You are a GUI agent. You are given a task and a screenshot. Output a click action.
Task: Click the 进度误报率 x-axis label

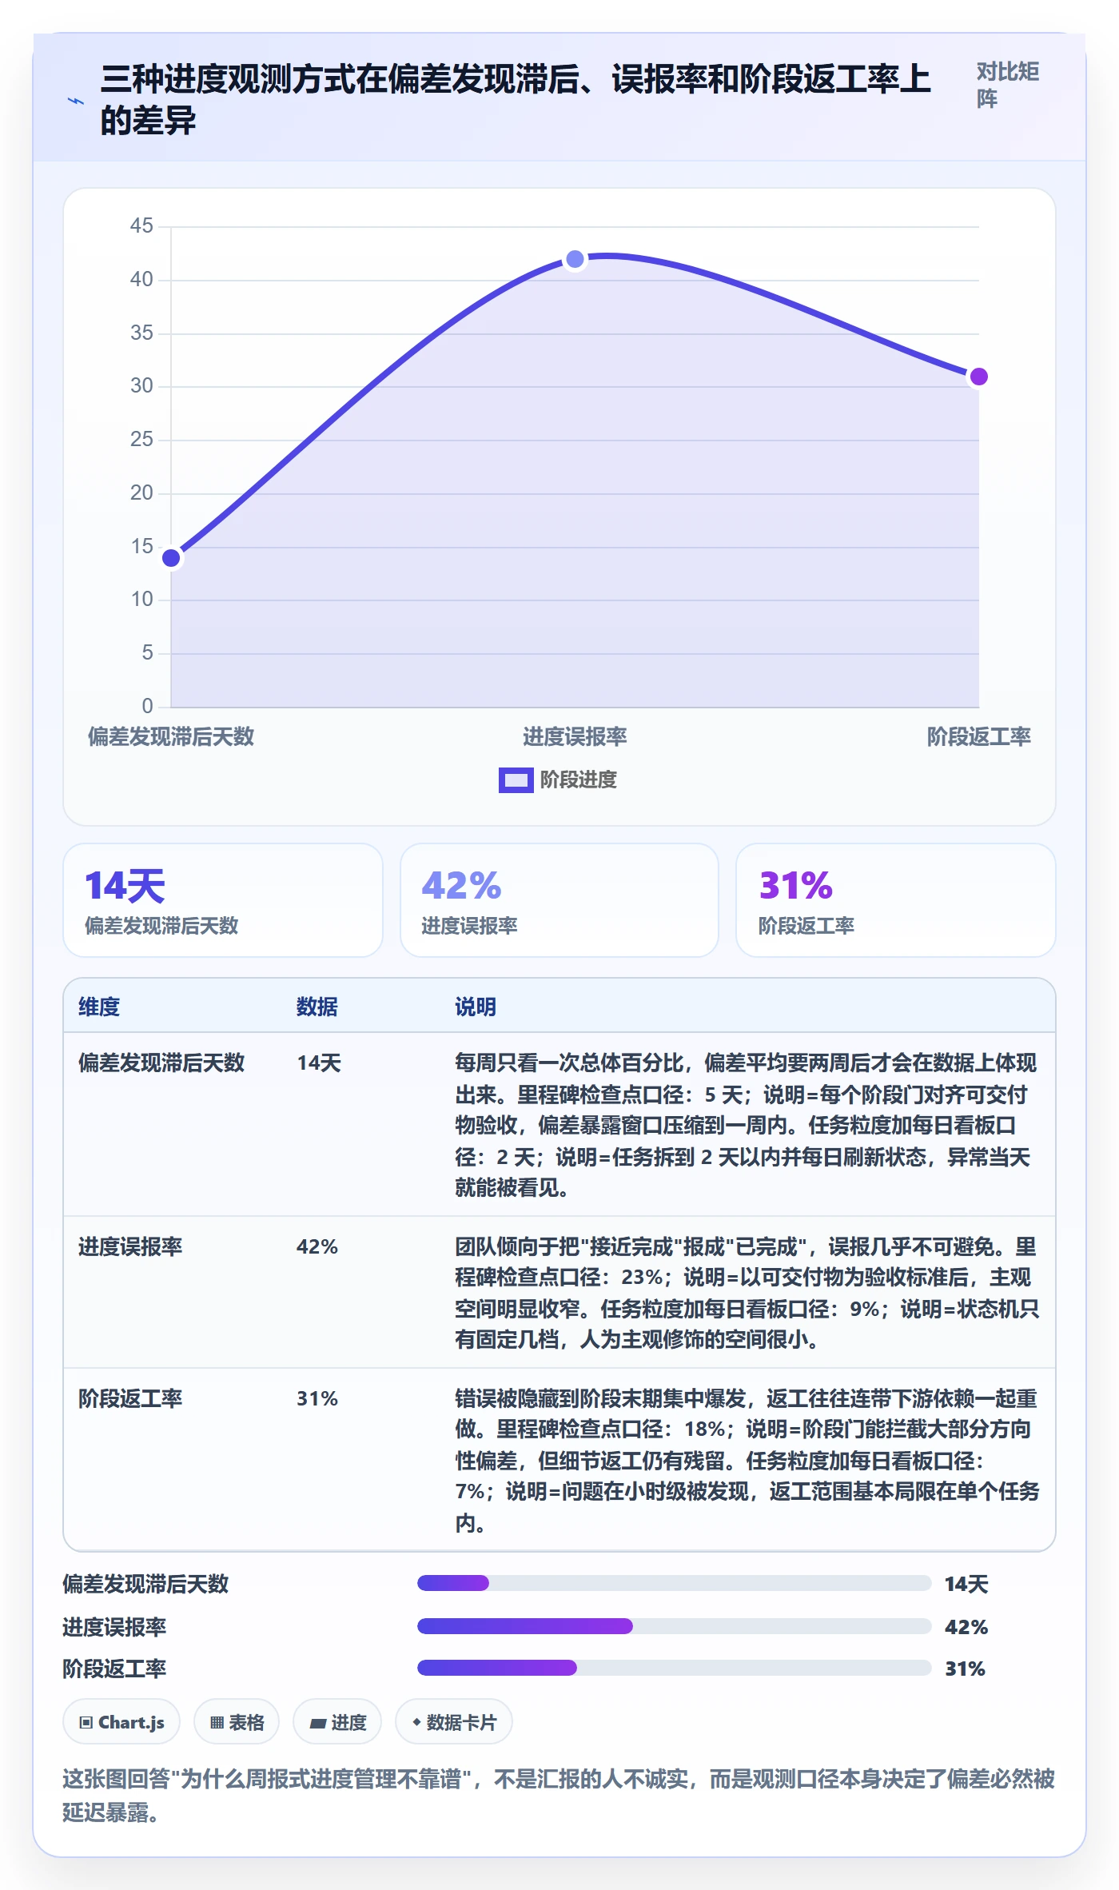click(575, 736)
